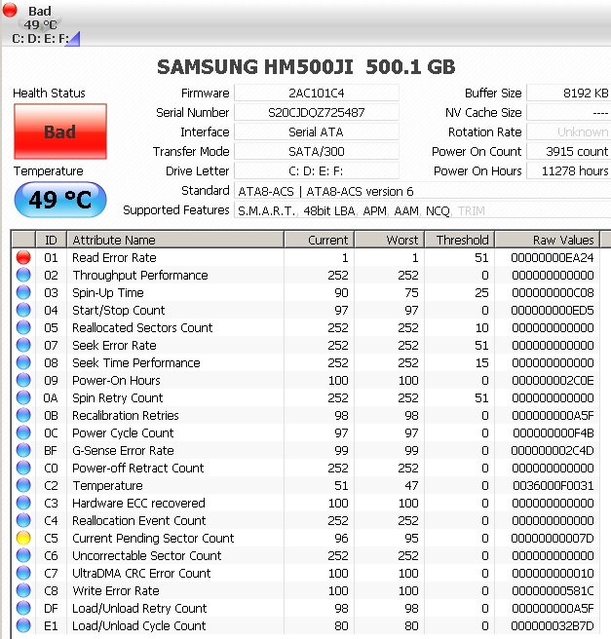Viewport: 611px width, 639px height.
Task: Click the 49 °C temperature indicator
Action: point(60,200)
